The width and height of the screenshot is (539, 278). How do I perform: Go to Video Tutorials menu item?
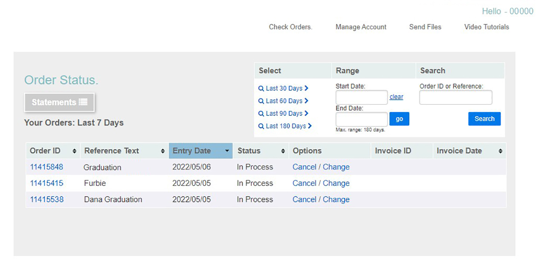tap(486, 27)
